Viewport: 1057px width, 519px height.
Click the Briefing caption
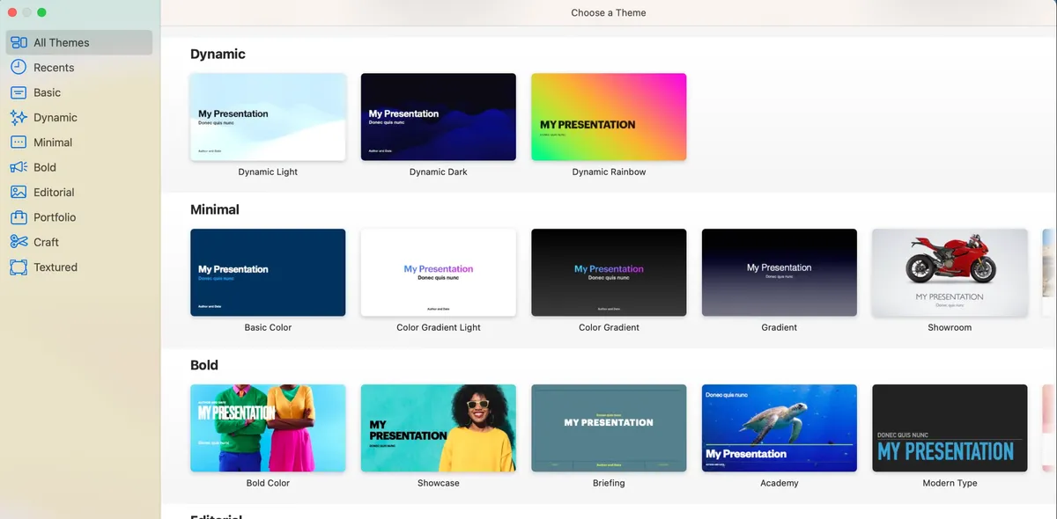coord(609,483)
